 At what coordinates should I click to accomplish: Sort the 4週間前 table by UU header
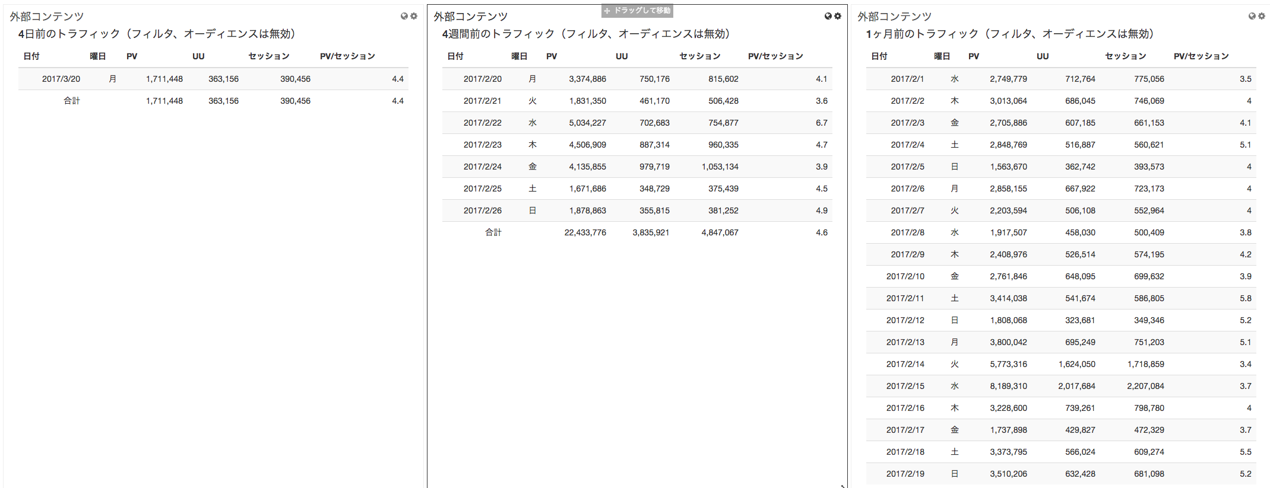pyautogui.click(x=622, y=56)
